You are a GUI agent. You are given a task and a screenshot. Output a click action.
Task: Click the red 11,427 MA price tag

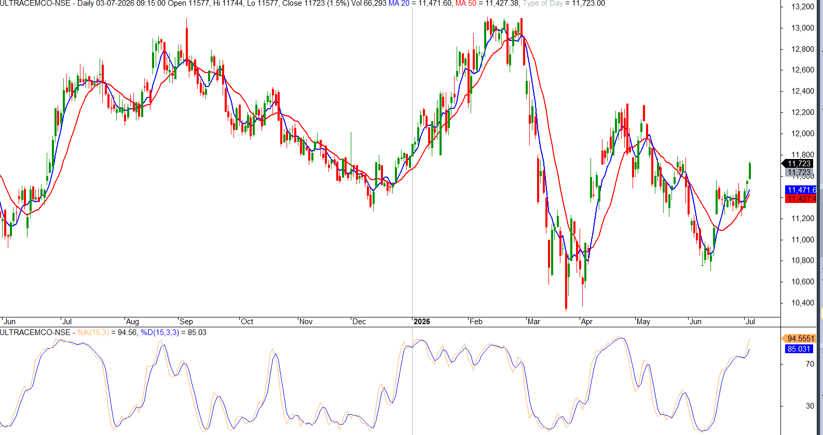pyautogui.click(x=801, y=199)
